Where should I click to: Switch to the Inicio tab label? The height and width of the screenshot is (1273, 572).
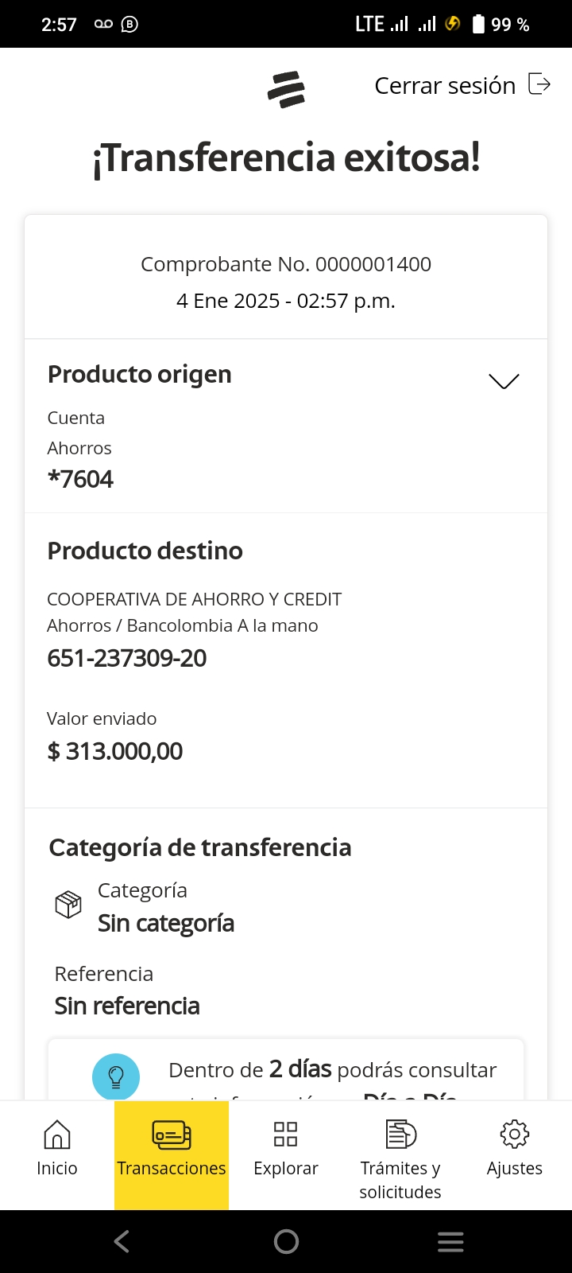57,1168
